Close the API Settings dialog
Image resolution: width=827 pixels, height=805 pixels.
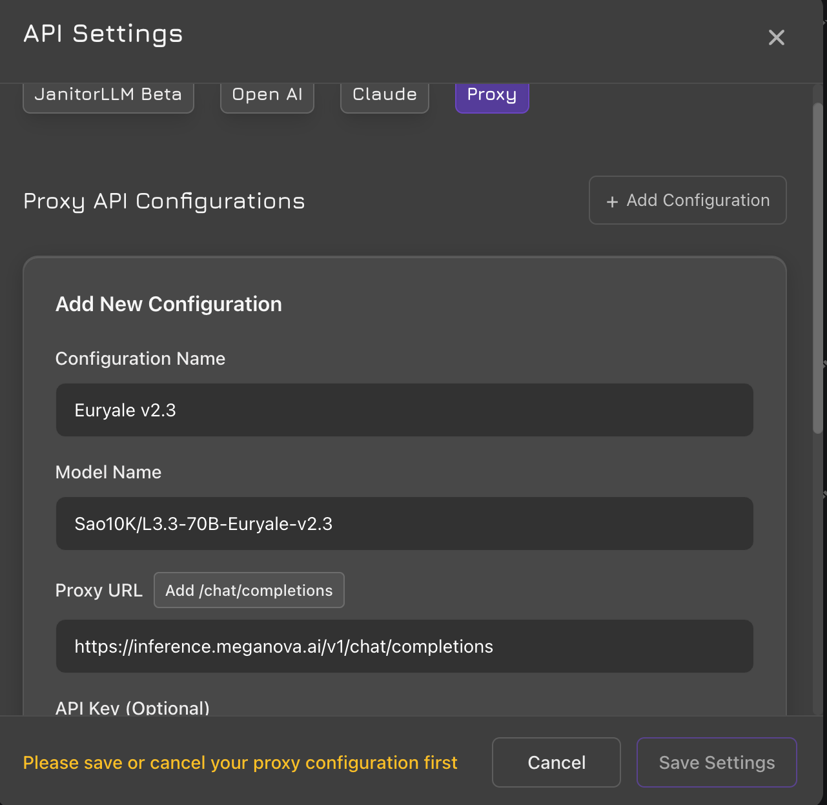click(776, 37)
